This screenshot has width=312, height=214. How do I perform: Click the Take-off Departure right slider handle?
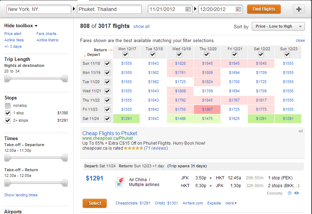65,158
